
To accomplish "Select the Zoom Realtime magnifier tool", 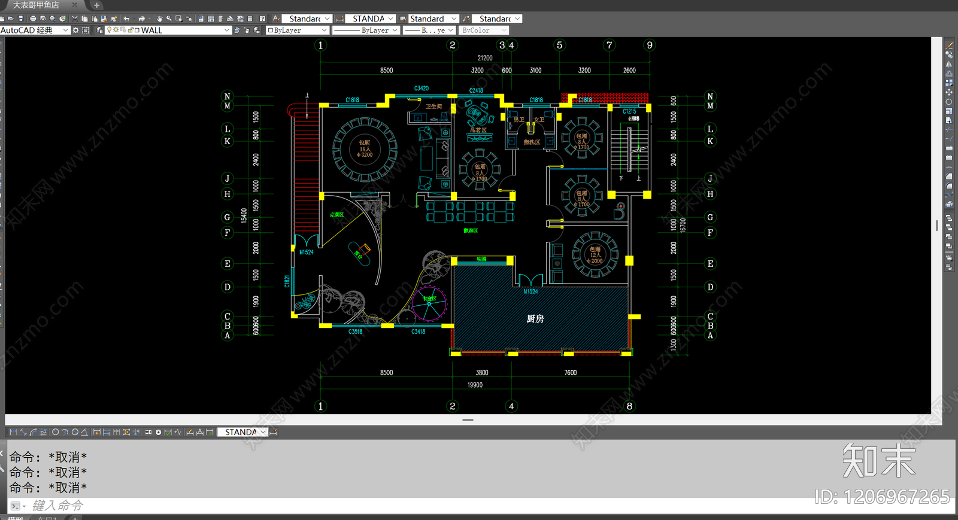I will tap(169, 19).
